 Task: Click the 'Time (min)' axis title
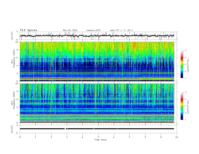pyautogui.click(x=101, y=140)
